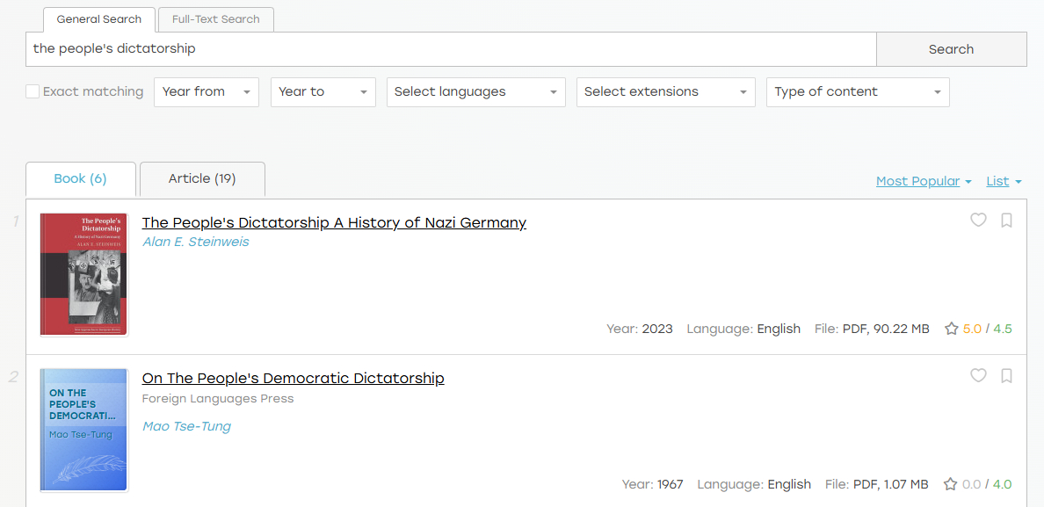Viewport: 1044px width, 507px height.
Task: Open the Type of content dropdown
Action: click(x=859, y=91)
